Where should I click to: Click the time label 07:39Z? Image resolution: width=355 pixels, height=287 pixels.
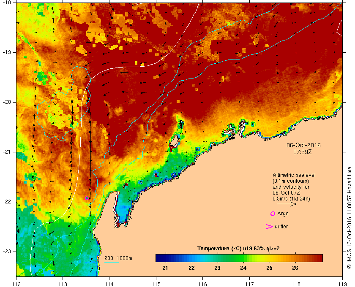coord(303,152)
